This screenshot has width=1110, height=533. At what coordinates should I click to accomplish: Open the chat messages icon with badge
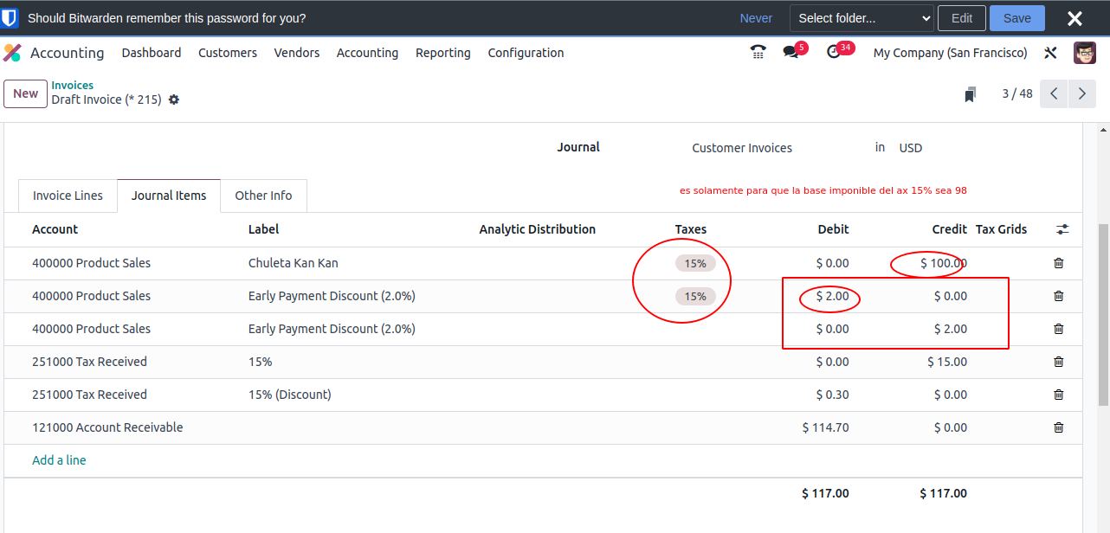click(791, 53)
